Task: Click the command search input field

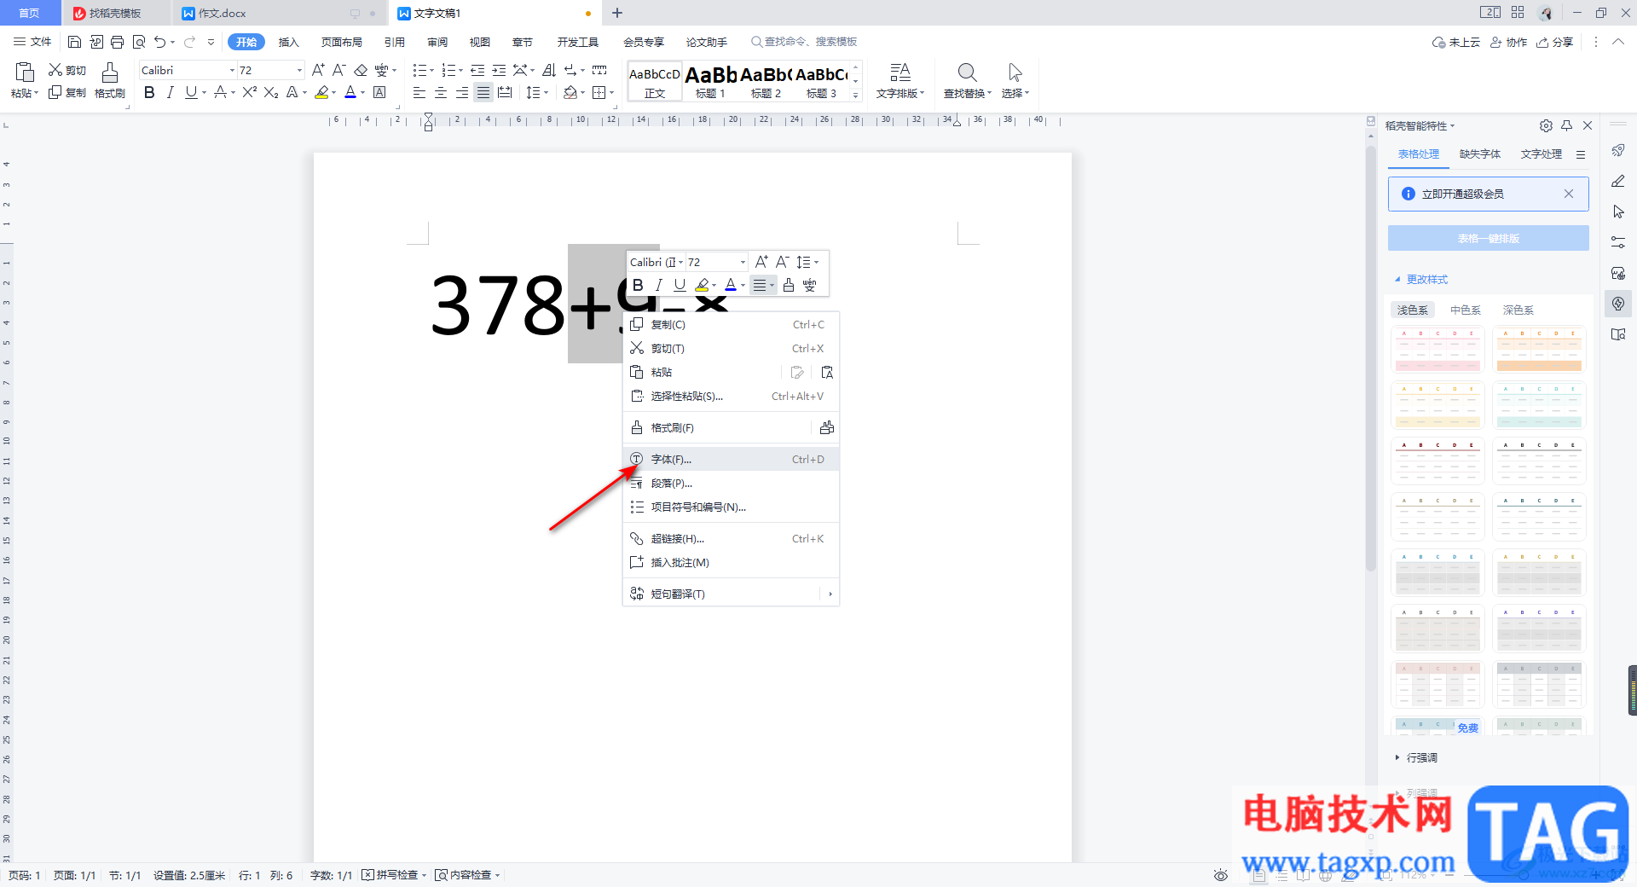Action: 810,42
